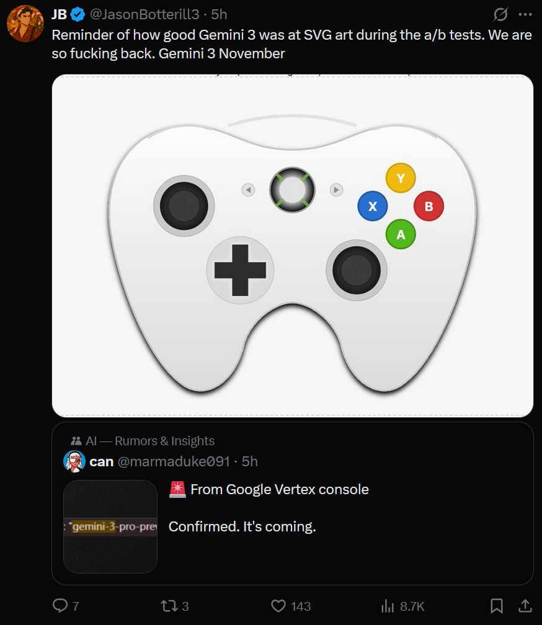
Task: Open the controller SVG image
Action: [293, 246]
